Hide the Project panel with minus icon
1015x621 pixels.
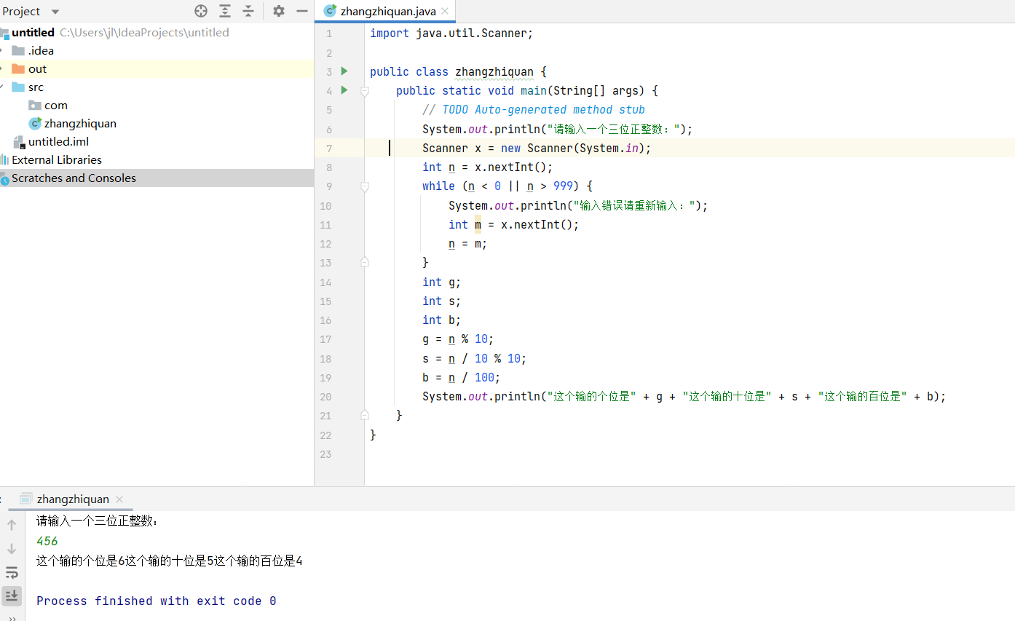point(302,11)
